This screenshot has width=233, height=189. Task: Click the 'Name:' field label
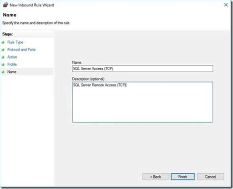point(77,62)
